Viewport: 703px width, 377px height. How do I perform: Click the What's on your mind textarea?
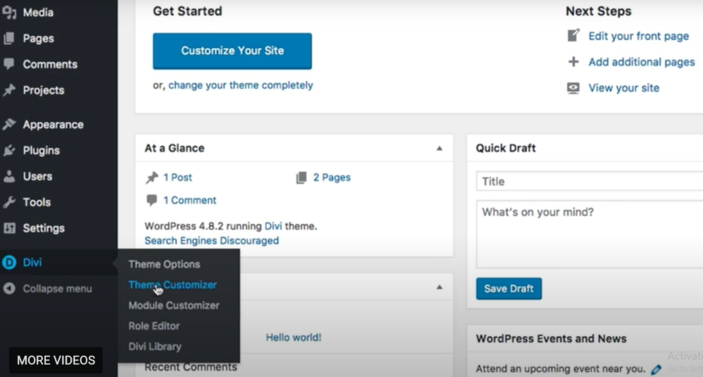590,235
